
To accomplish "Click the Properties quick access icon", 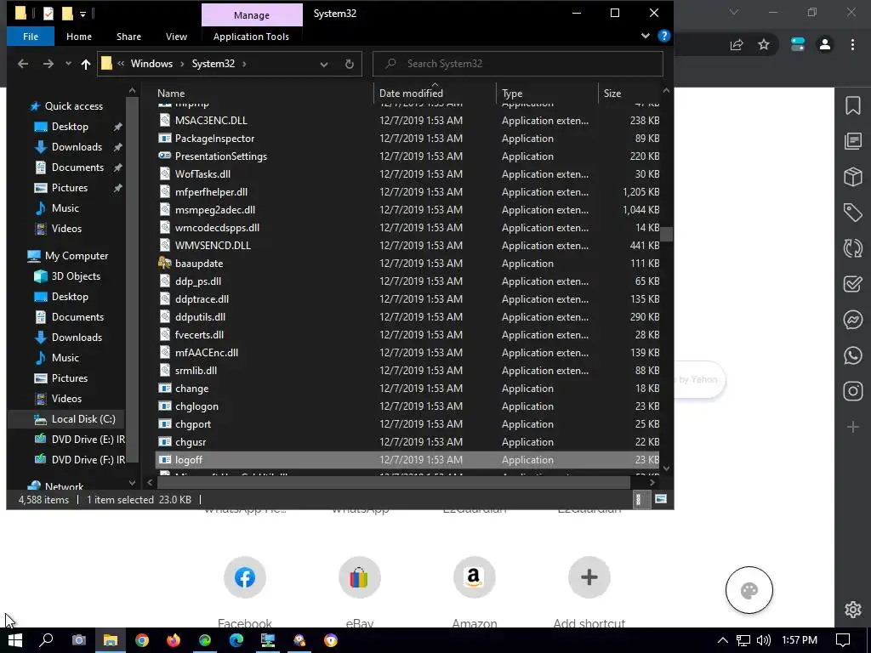I will [x=48, y=14].
